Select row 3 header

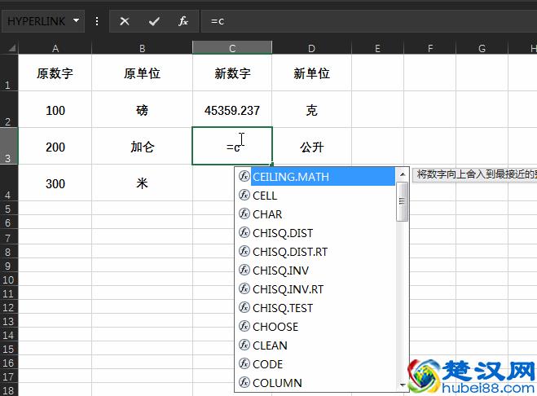9,147
